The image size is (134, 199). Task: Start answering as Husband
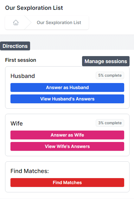[x=67, y=87]
